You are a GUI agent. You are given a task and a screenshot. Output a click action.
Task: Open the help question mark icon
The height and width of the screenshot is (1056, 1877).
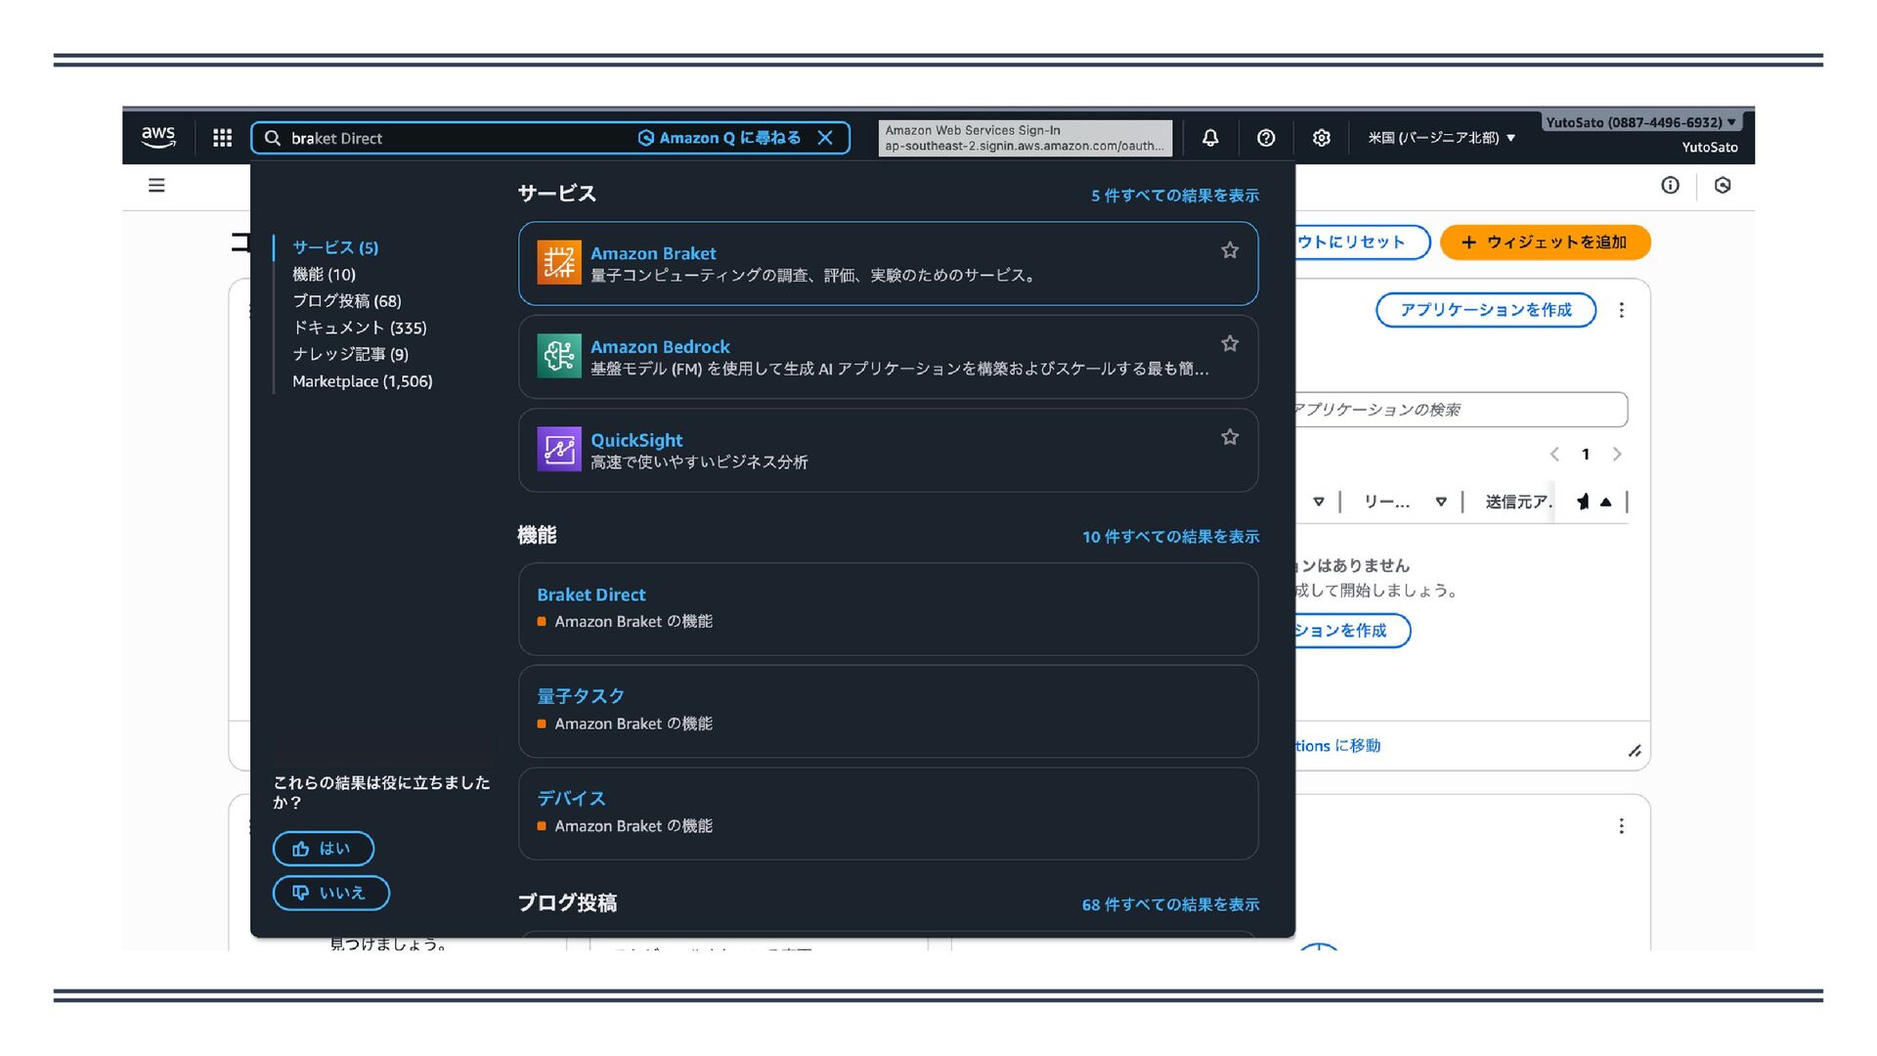[1266, 138]
